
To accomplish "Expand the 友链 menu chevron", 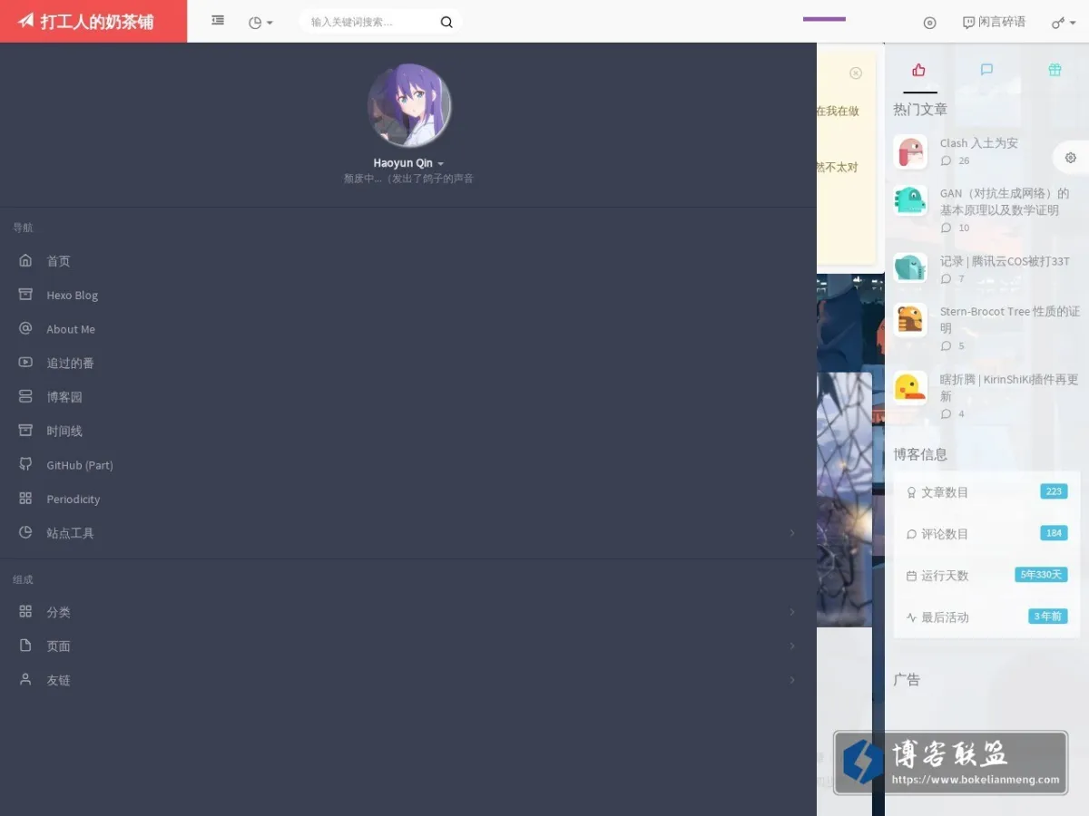I will [x=792, y=680].
